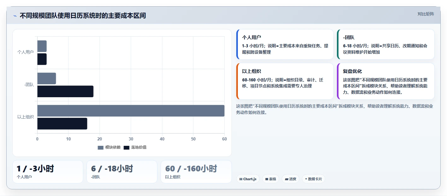447x196 pixels.
Task: Open the 个人用户 info card
Action: [285, 44]
